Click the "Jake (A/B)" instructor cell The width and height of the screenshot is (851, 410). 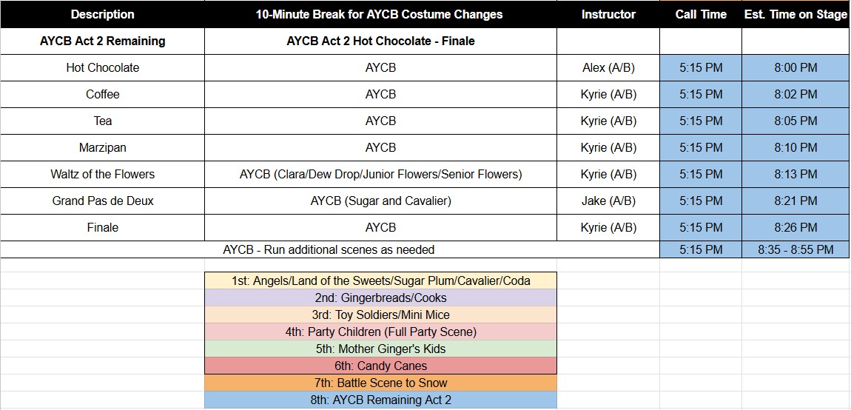click(608, 201)
